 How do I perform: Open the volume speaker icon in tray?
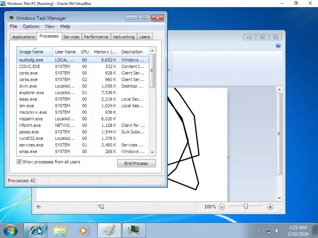[x=278, y=231]
